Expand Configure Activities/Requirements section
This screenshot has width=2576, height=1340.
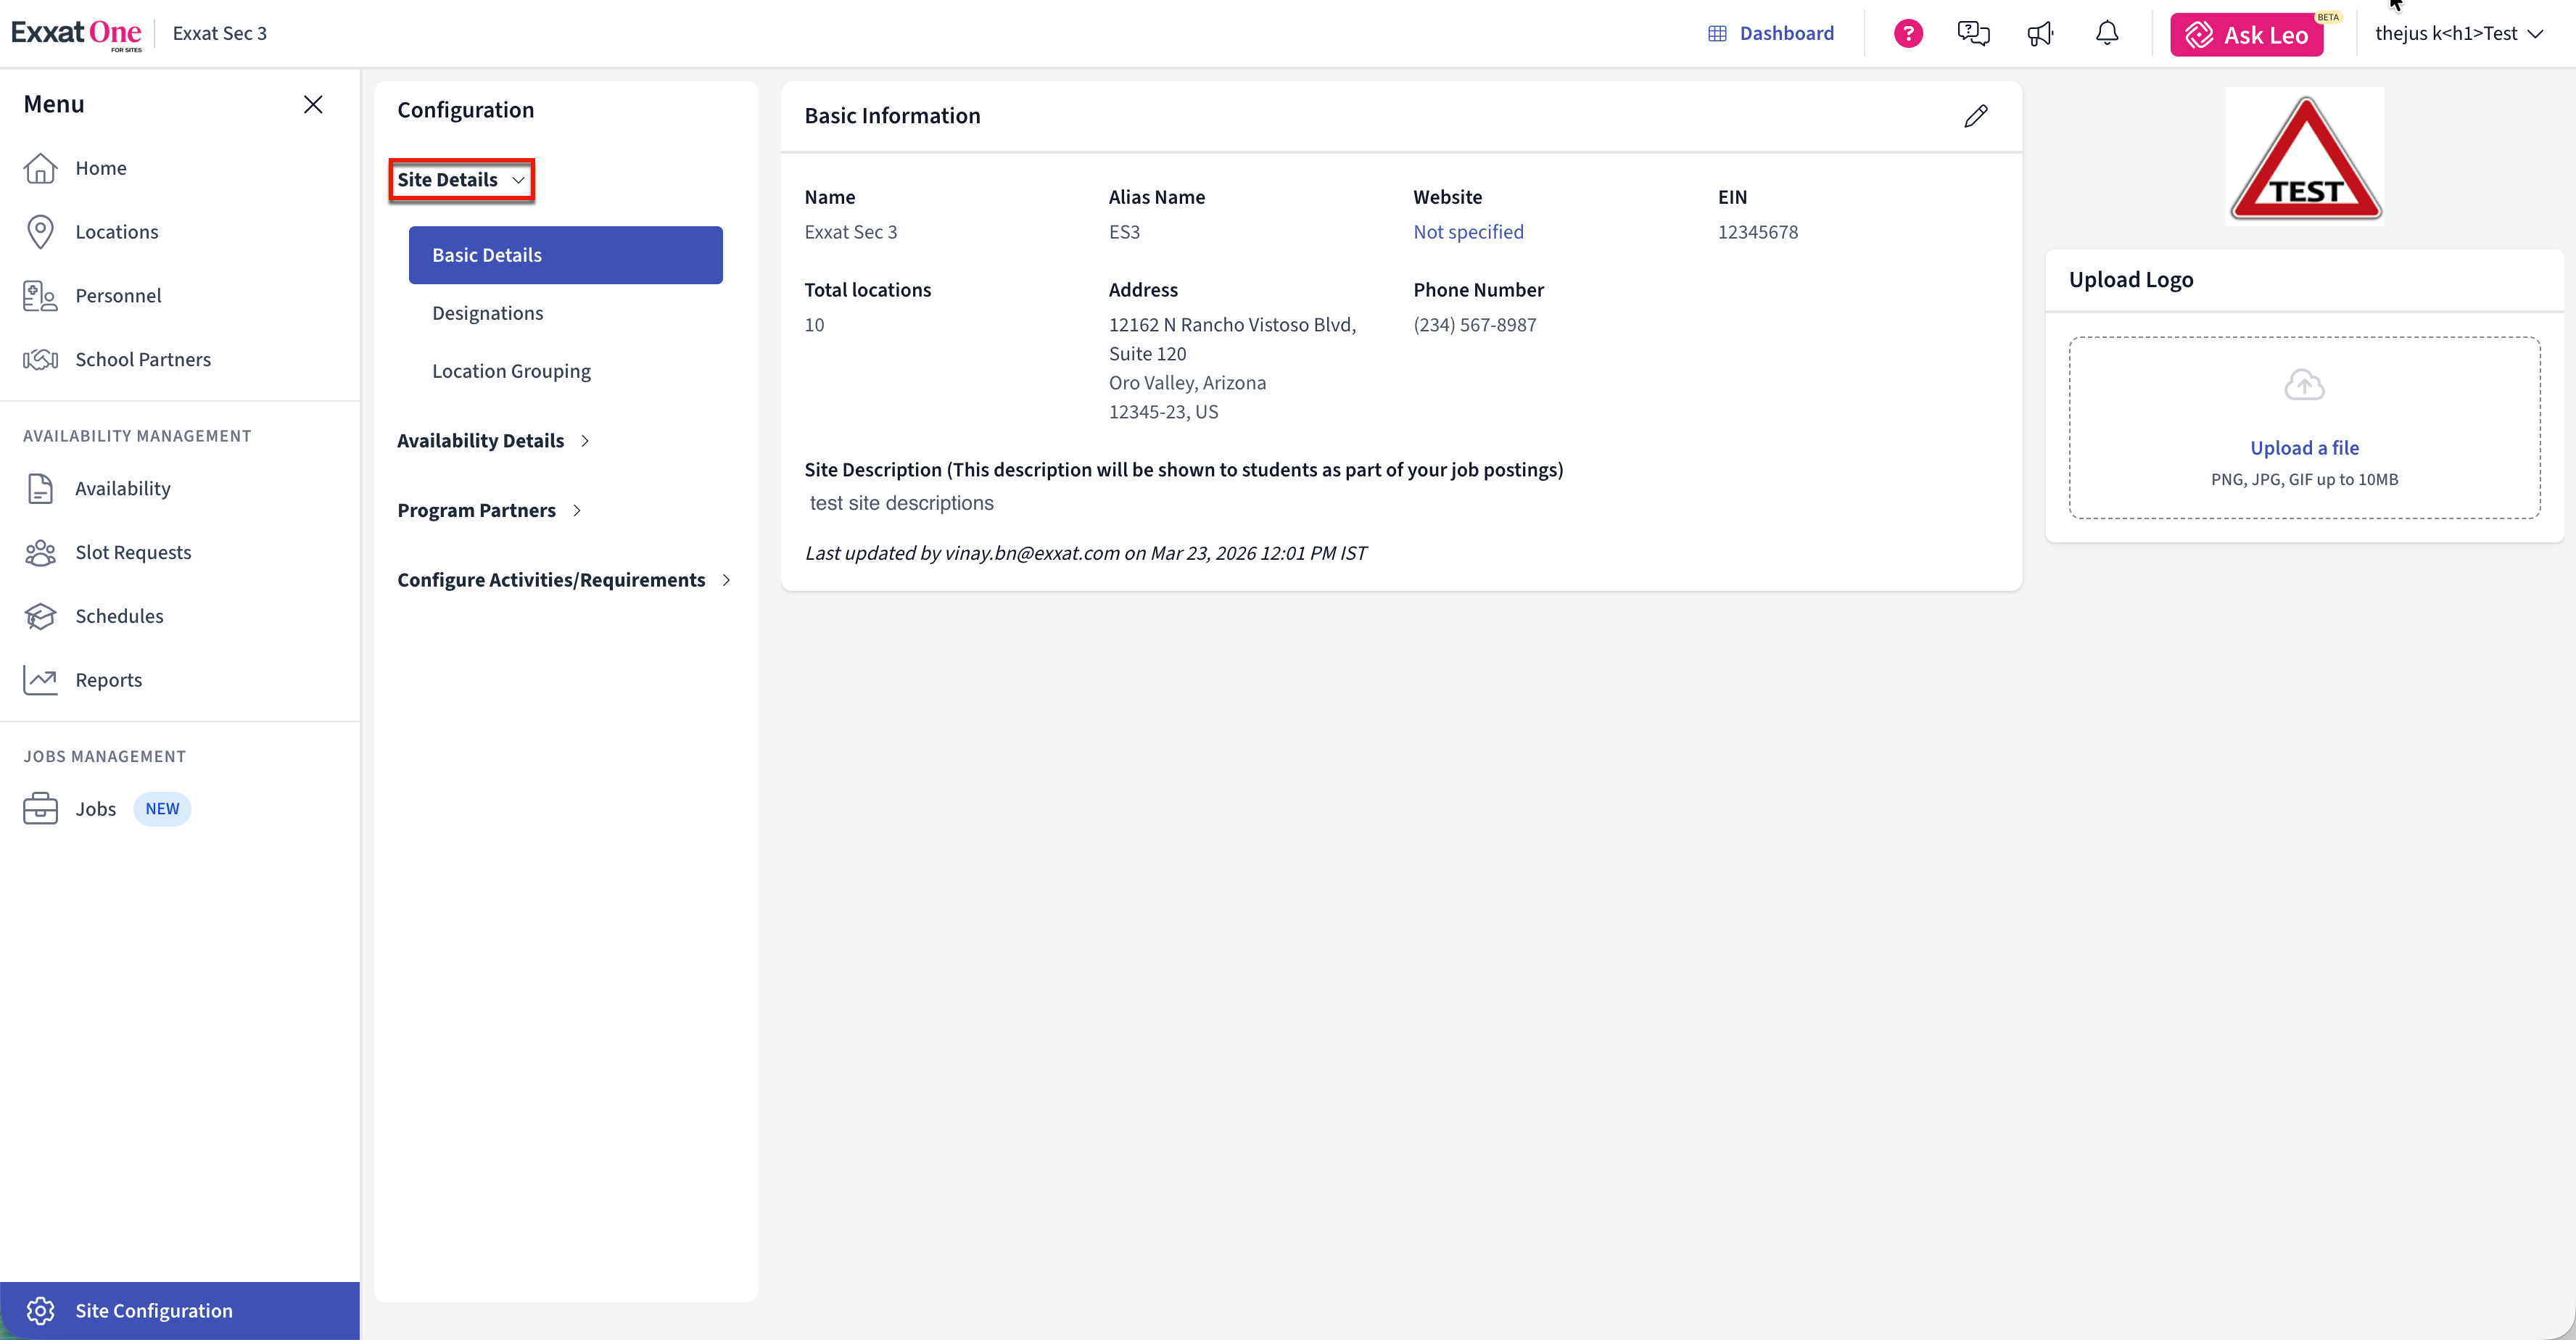pyautogui.click(x=563, y=580)
